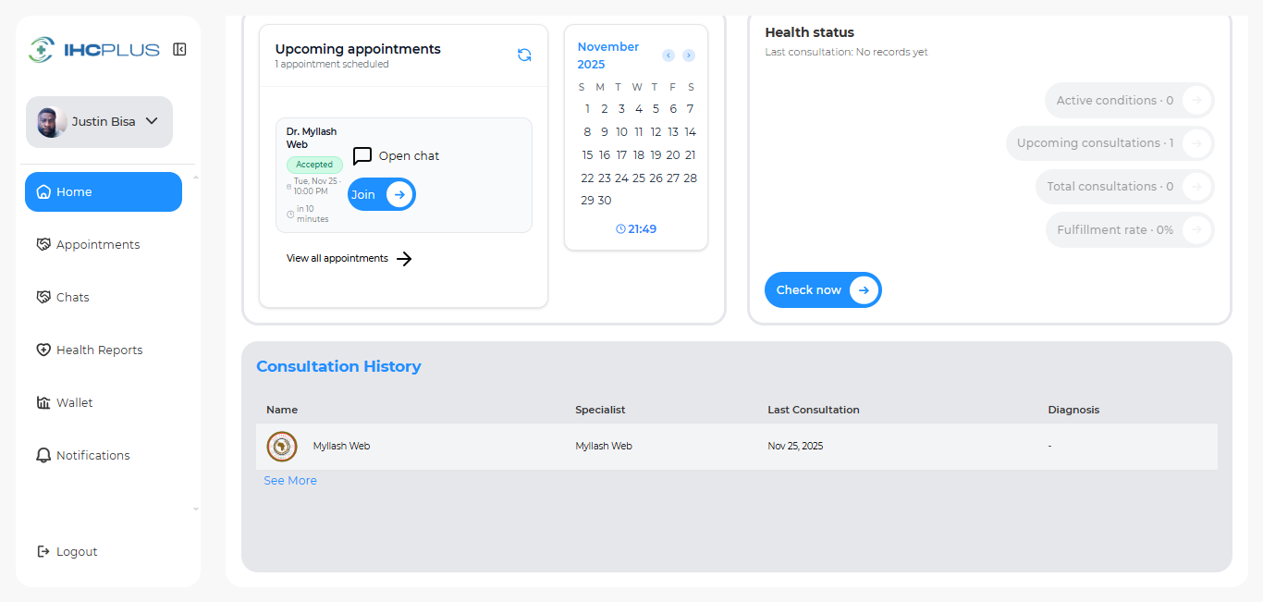Refresh upcoming appointments with the sync icon
This screenshot has height=602, width=1263.
point(524,55)
